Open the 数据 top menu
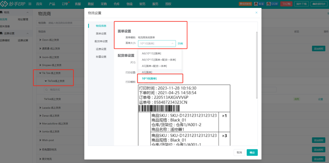The width and height of the screenshot is (329, 163). [91, 4]
